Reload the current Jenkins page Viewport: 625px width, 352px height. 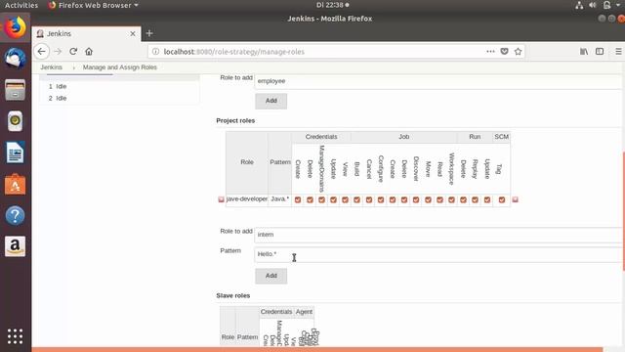point(73,52)
